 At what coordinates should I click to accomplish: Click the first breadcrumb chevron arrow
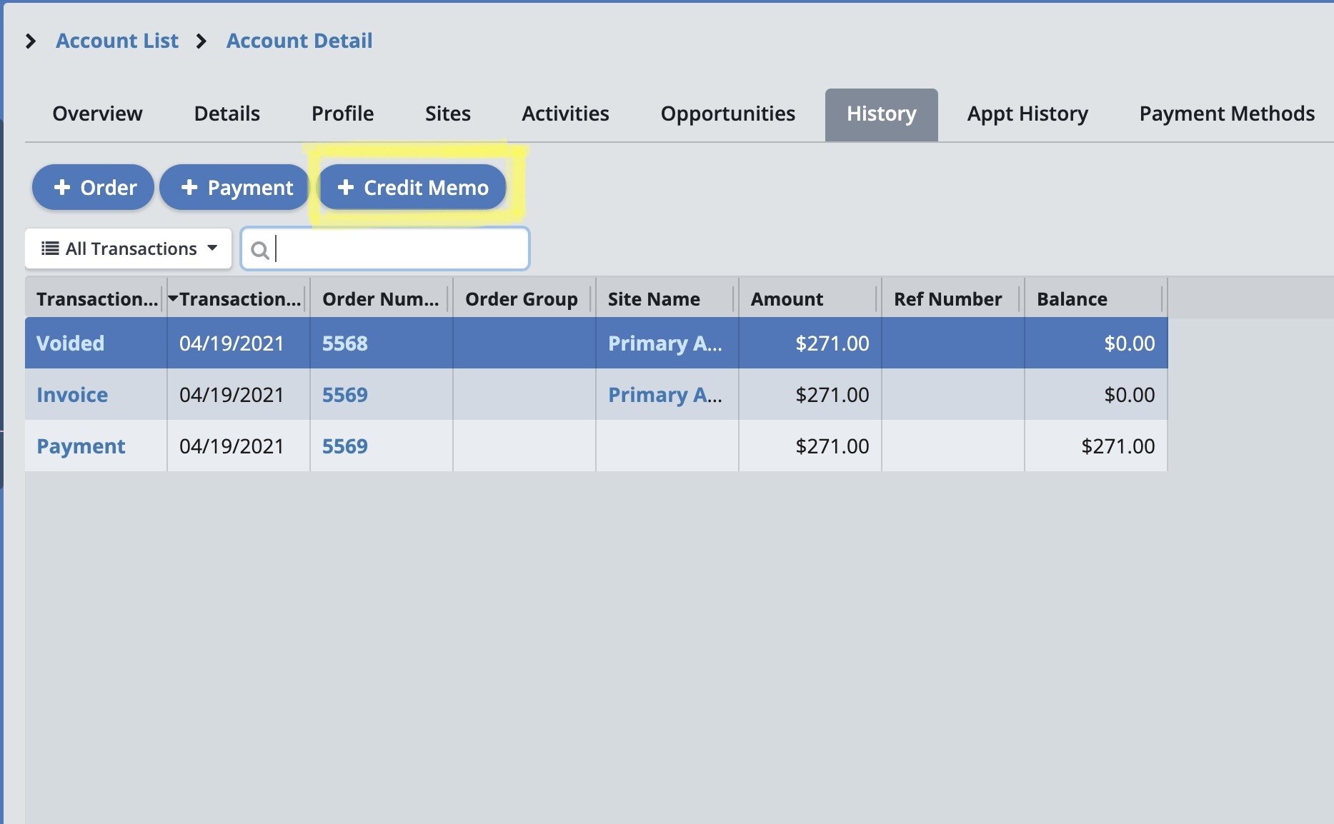click(x=31, y=41)
